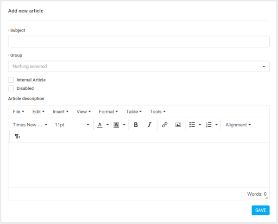Open the Group dropdown
Image resolution: width=278 pixels, height=224 pixels.
(139, 67)
